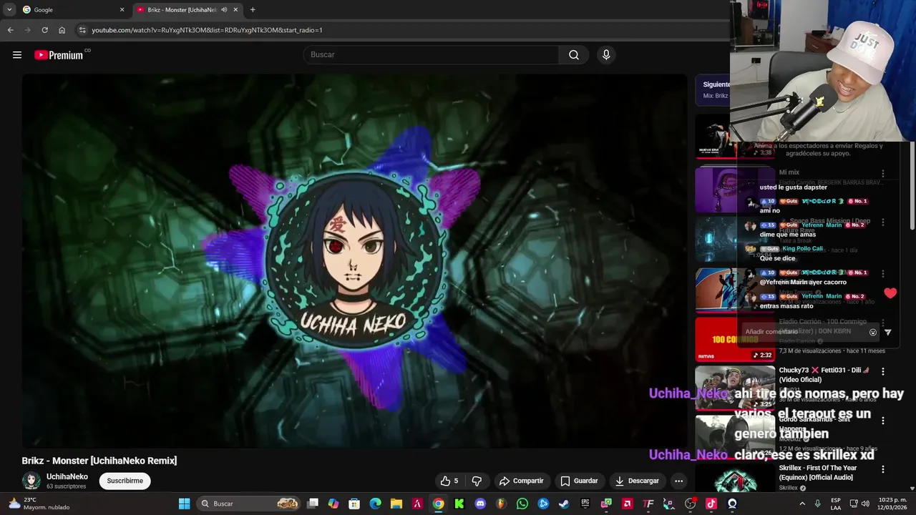Viewport: 916px width, 515px height.
Task: Open the UchihaNeko channel avatar
Action: pyautogui.click(x=31, y=481)
